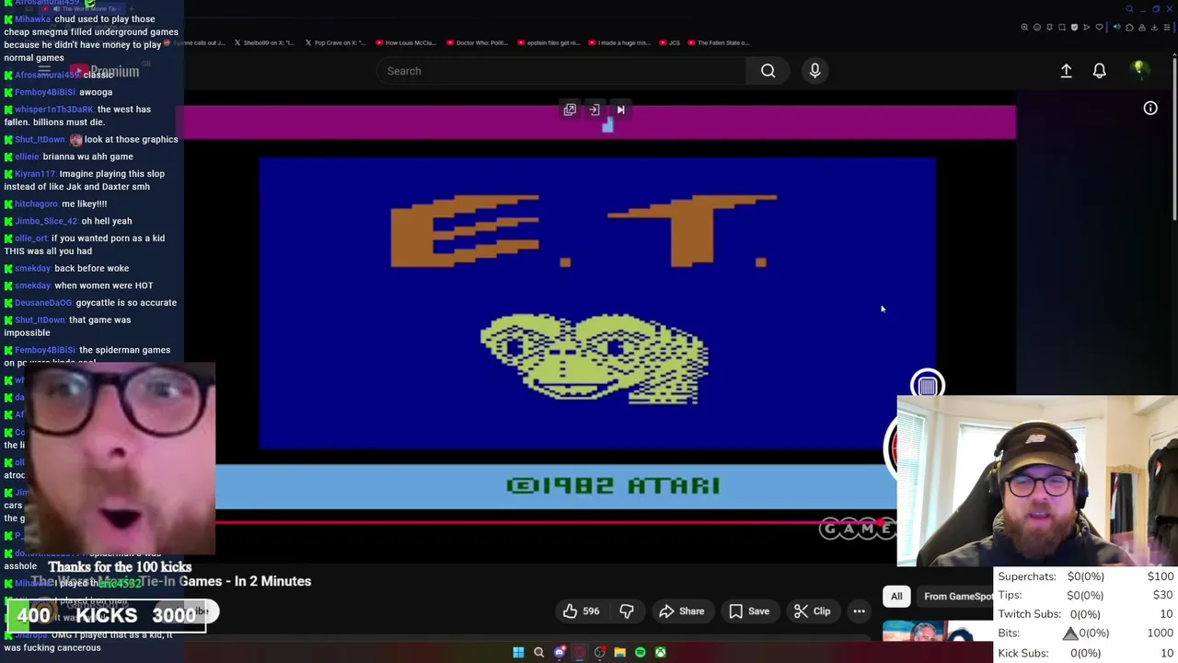
Task: Open the account avatar menu
Action: (1138, 71)
